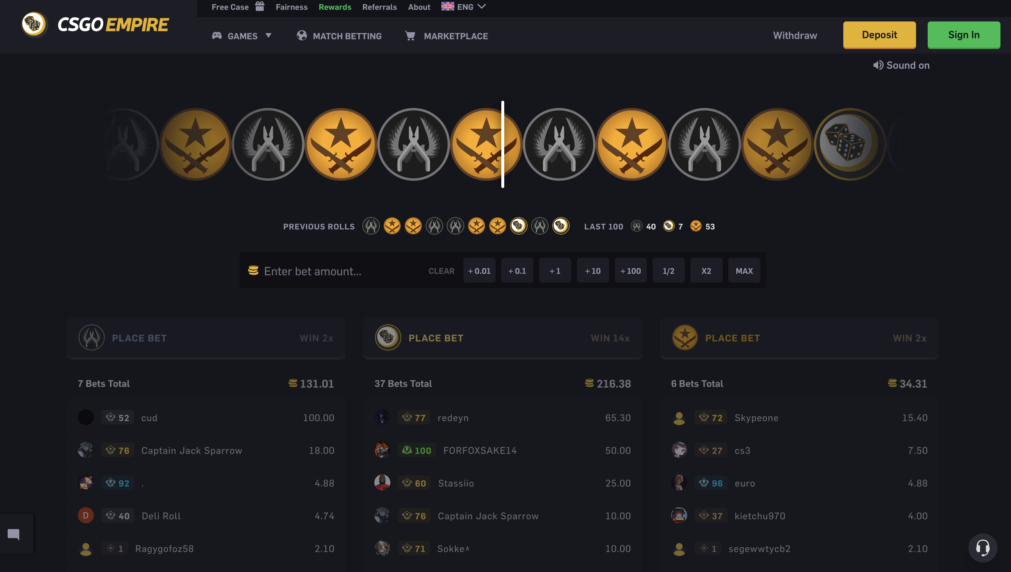Click the Withdraw link
Screen dimensions: 1011x572
click(x=795, y=35)
